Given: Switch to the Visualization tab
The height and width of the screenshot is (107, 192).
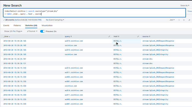Looking at the screenshot, I should tap(47, 25).
